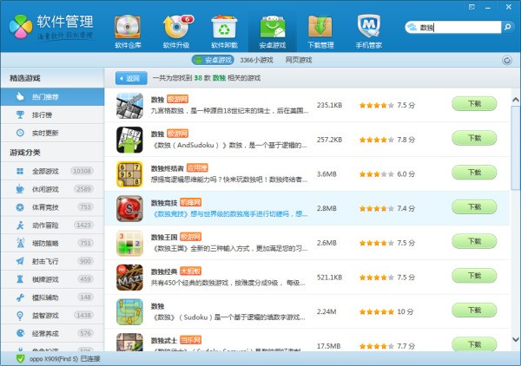Click the 精选游戏 sidebar heading
The image size is (521, 366).
click(x=25, y=78)
